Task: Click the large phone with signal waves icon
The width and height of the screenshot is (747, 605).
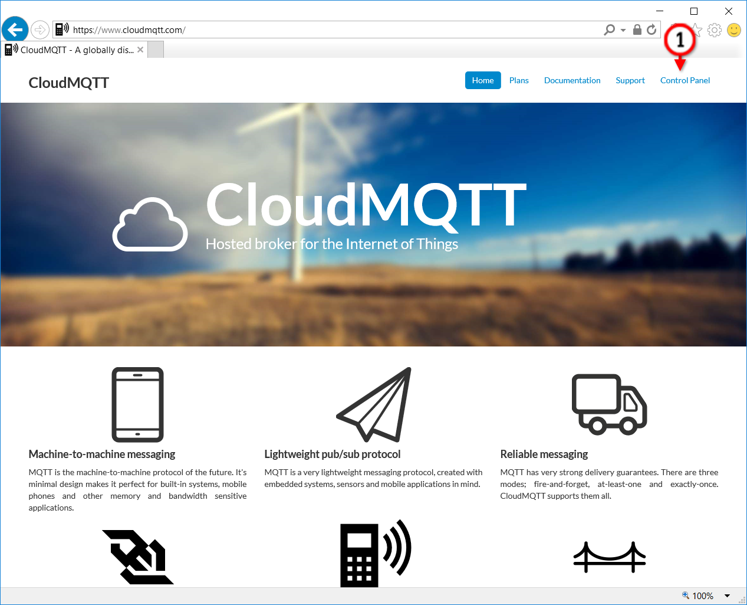Action: 376,554
